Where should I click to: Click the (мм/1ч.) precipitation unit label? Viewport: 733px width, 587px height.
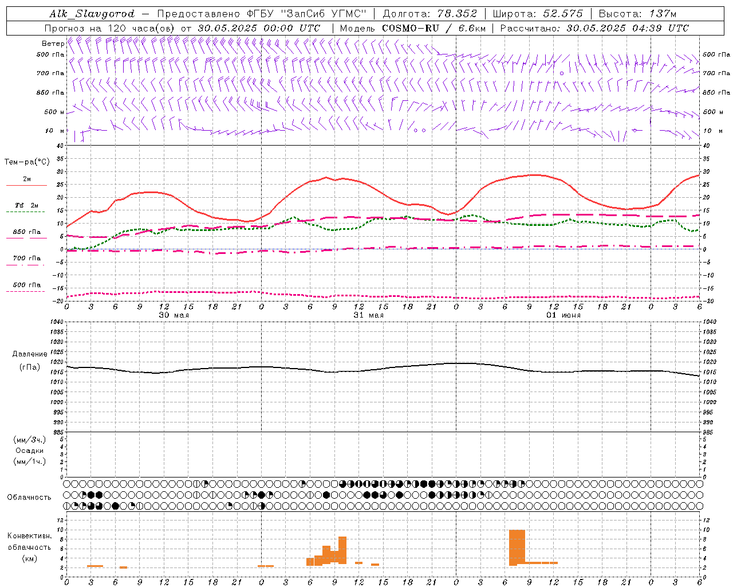30,461
